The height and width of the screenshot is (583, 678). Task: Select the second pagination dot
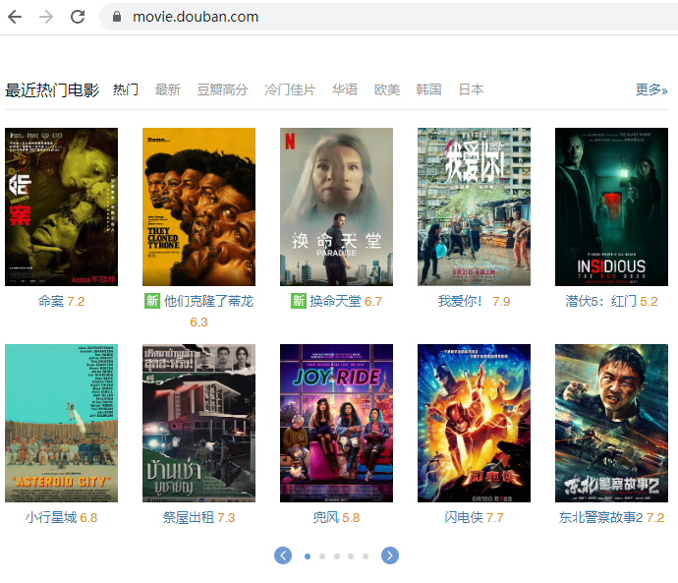[x=322, y=556]
